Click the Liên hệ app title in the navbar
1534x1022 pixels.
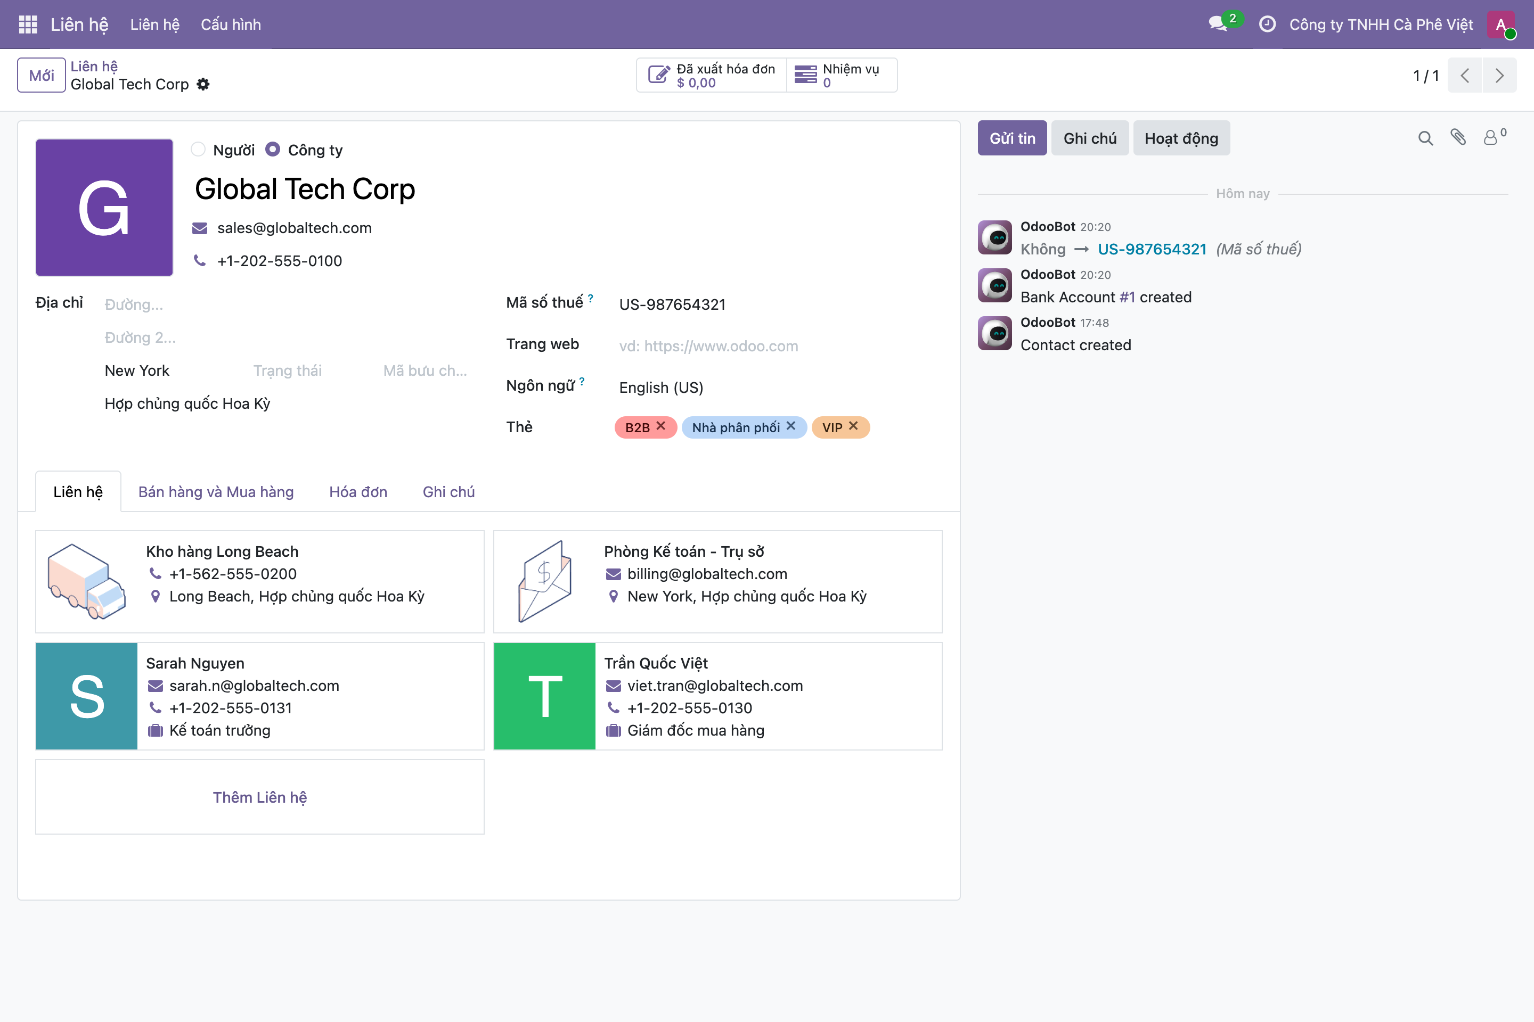[79, 24]
